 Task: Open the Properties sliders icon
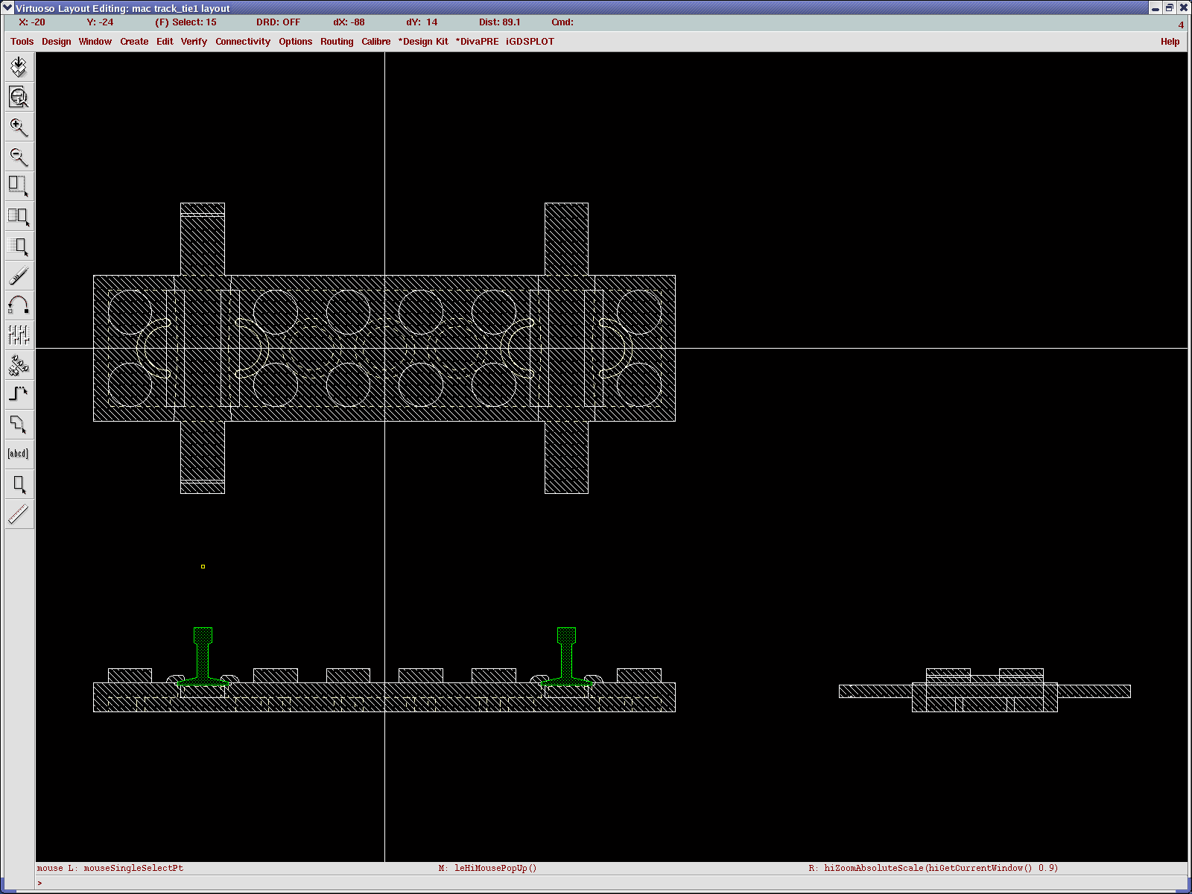19,335
